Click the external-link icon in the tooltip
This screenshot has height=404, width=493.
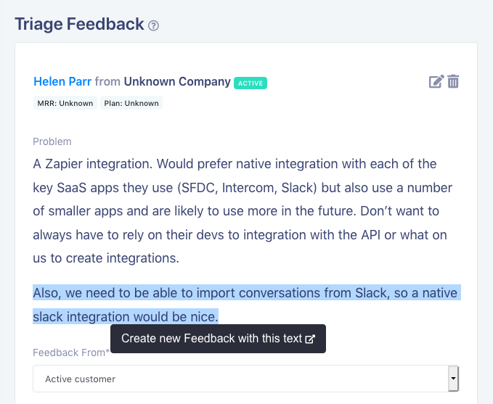(x=310, y=339)
